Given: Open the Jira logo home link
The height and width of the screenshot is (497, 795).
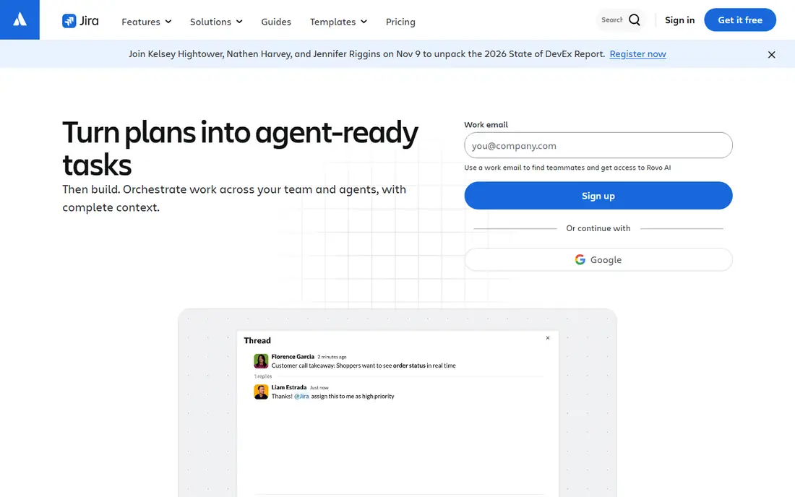Looking at the screenshot, I should pyautogui.click(x=80, y=21).
